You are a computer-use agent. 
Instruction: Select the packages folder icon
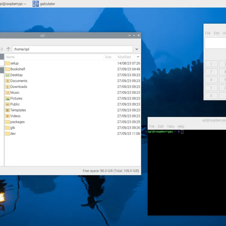tap(7, 122)
